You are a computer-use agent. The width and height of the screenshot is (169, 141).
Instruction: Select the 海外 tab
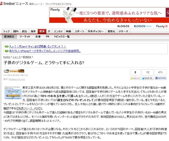33,31
